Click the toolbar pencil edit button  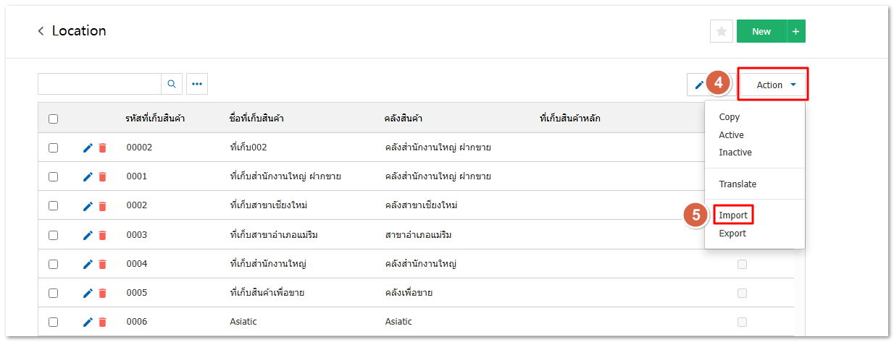[698, 85]
